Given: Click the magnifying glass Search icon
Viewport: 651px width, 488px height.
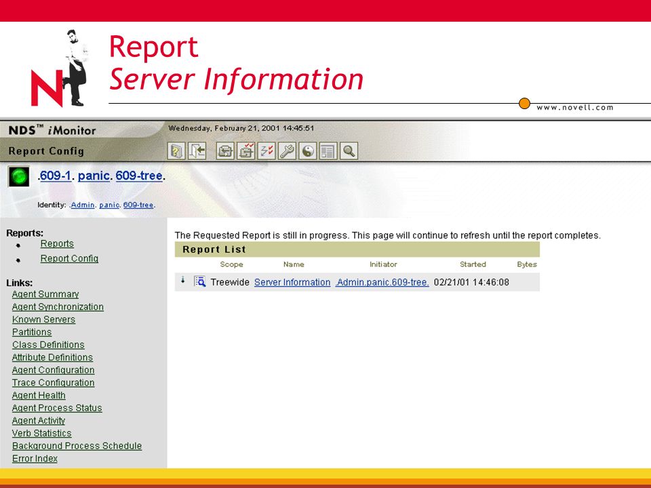Looking at the screenshot, I should coord(349,151).
